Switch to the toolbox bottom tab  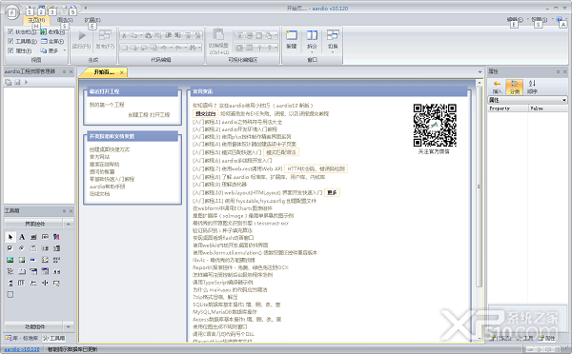tap(54, 338)
